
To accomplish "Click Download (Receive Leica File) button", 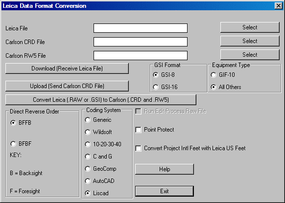I will [x=67, y=68].
